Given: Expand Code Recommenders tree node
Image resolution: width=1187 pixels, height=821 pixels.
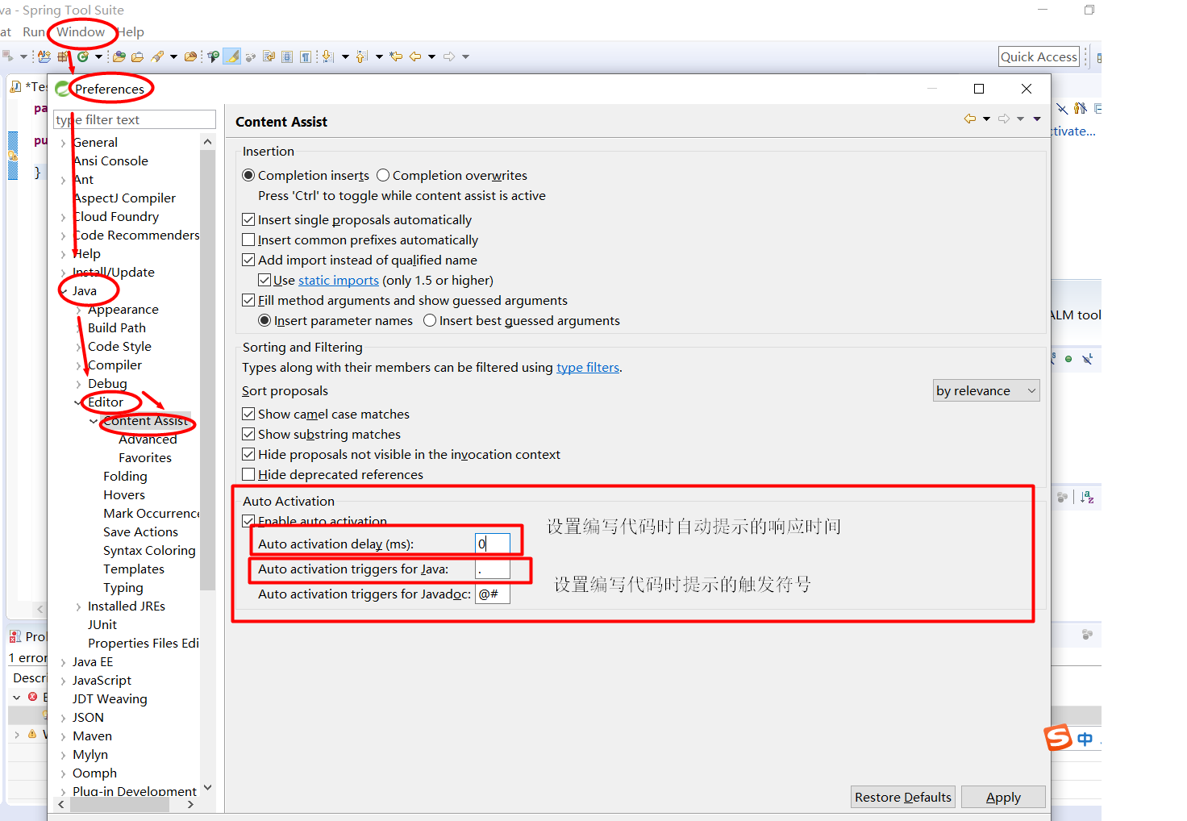Looking at the screenshot, I should point(63,235).
